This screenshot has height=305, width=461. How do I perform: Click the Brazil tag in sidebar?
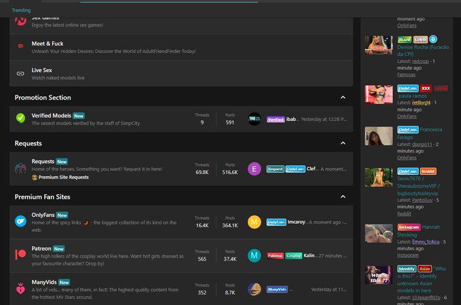tap(405, 39)
